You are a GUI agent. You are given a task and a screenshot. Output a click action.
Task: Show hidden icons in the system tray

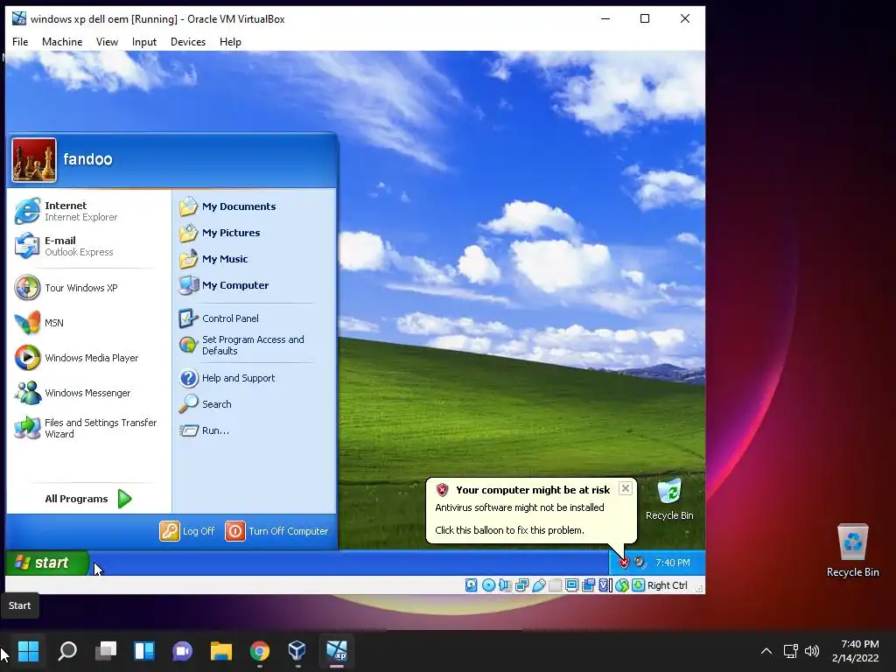(766, 651)
